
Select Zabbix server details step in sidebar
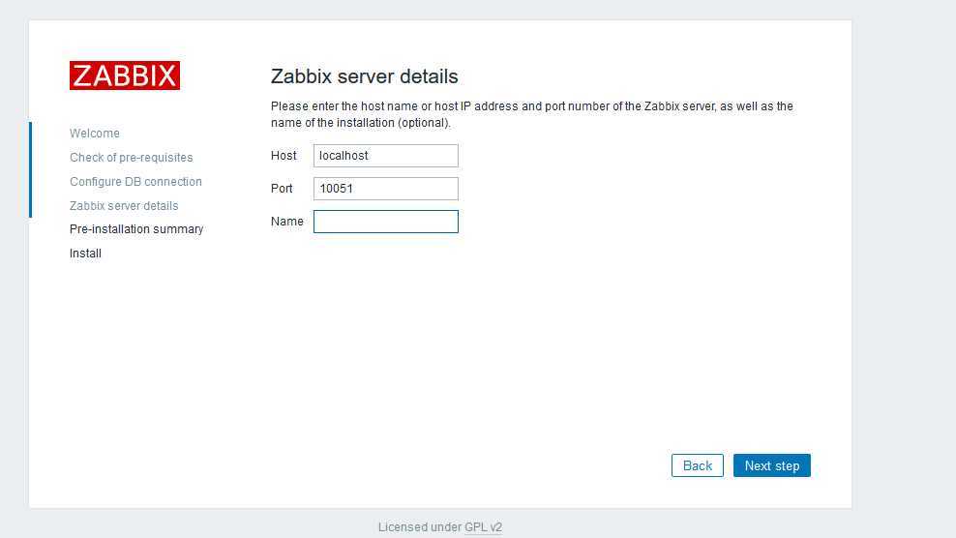click(x=124, y=206)
